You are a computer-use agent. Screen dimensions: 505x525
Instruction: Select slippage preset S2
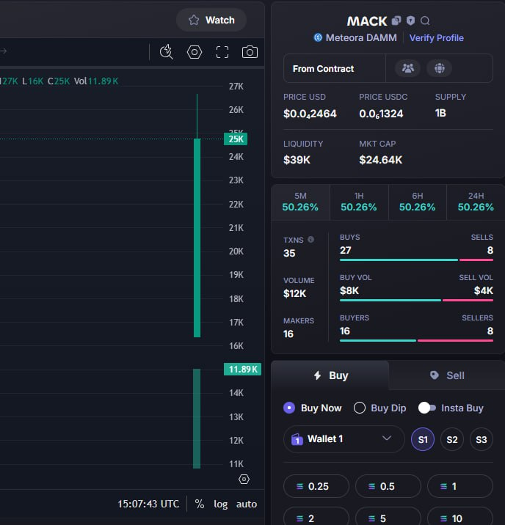pos(452,439)
